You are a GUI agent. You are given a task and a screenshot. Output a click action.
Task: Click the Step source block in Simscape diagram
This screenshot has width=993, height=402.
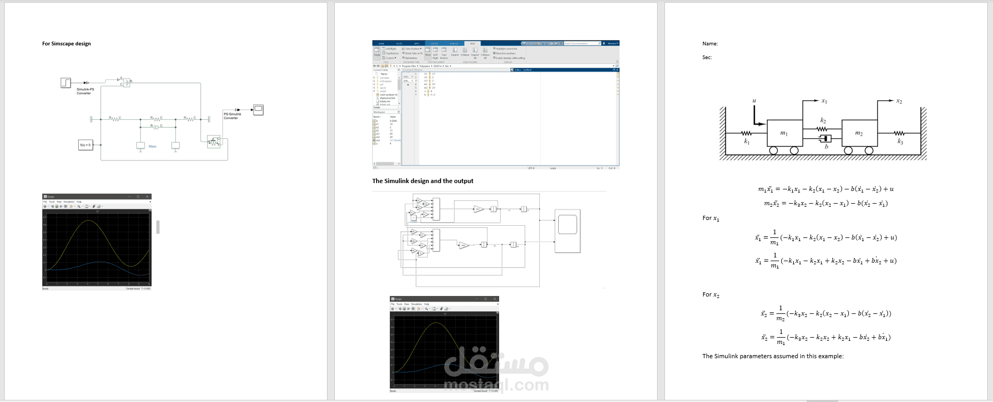coord(65,83)
